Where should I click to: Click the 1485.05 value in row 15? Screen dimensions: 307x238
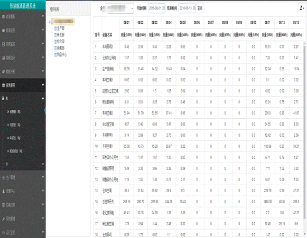[x=268, y=202]
